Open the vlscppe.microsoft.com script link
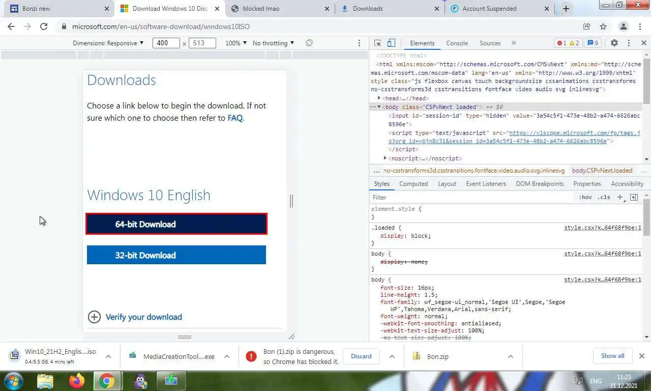Screen dimensions: 651x391 (574, 137)
